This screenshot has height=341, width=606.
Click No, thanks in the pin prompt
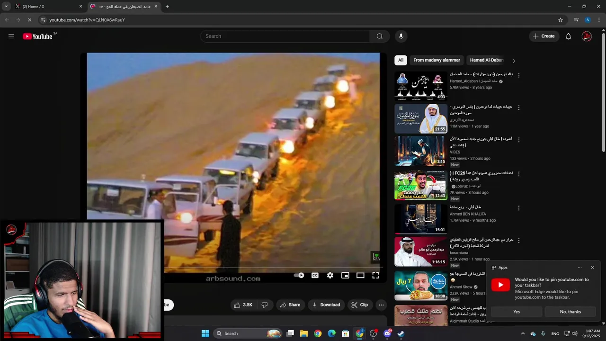coord(570,312)
